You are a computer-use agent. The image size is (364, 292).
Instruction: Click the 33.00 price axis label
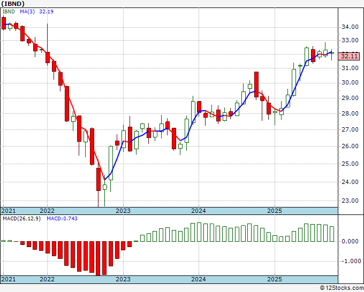[x=350, y=40]
